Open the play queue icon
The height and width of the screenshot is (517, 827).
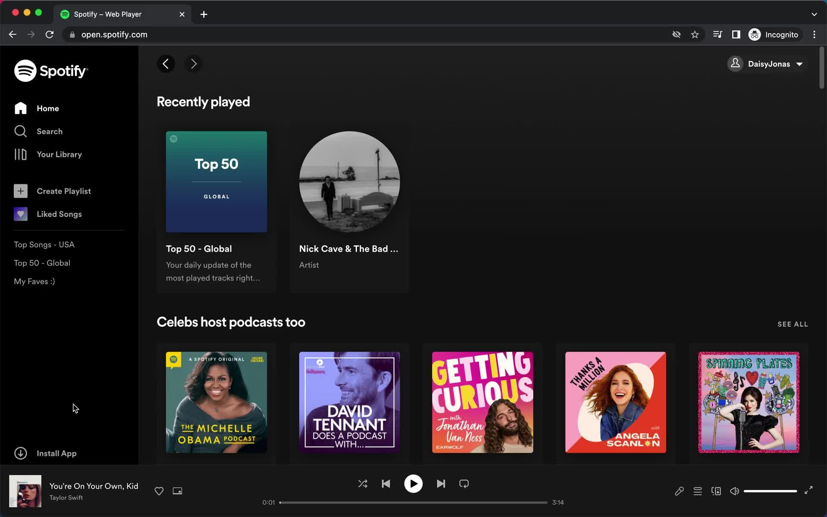(x=698, y=491)
